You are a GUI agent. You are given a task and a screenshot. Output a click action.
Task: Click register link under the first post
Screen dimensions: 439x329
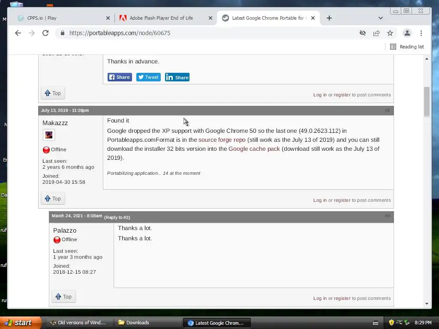click(x=342, y=95)
